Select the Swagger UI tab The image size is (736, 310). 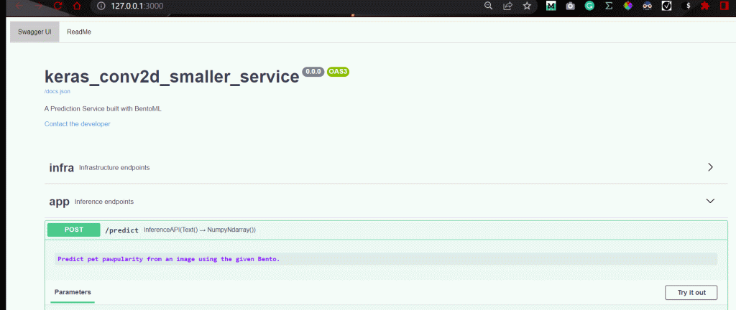(34, 32)
